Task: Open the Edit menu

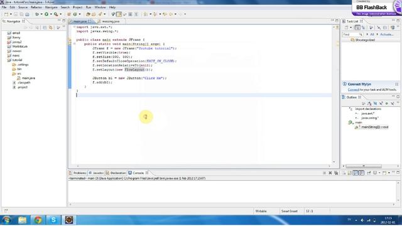Action: tap(12, 8)
